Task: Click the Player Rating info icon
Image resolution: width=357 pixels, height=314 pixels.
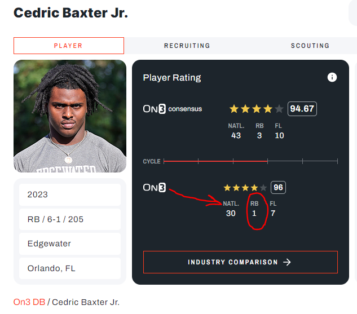Action: pyautogui.click(x=332, y=77)
